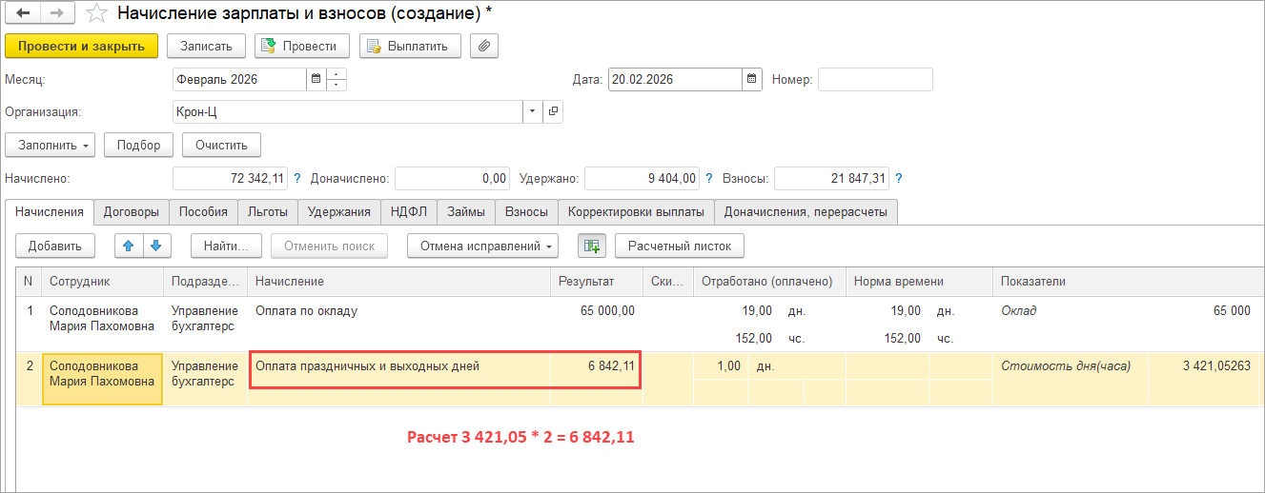Open Организация card via the open icon
The width and height of the screenshot is (1265, 493).
point(553,112)
